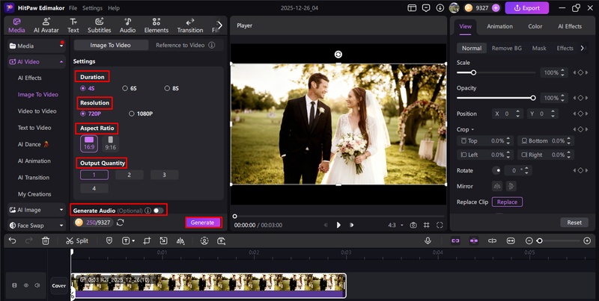Show more View sub-tabs arrow
The width and height of the screenshot is (599, 301).
(583, 48)
